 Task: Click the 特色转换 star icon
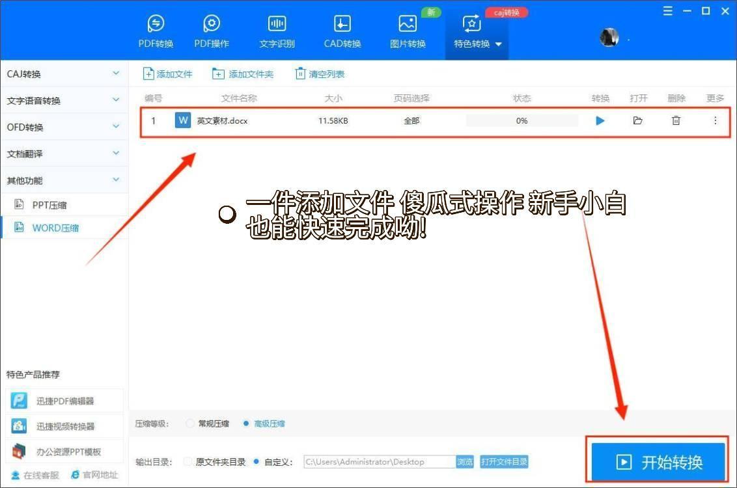471,23
